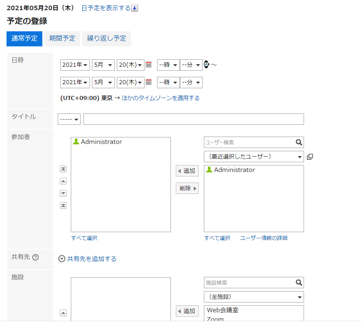Open the title category dropdown
Image resolution: width=361 pixels, height=322 pixels.
click(69, 120)
